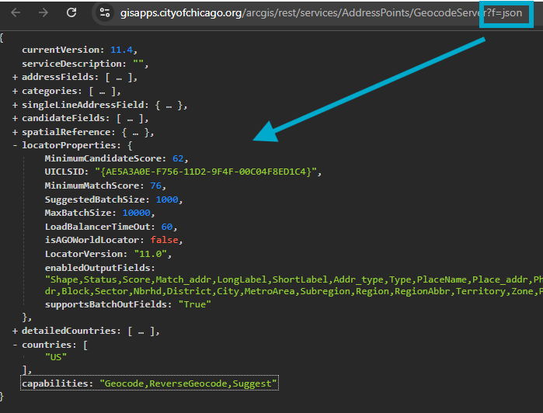Click the capabilities value string
543x413 pixels.
click(x=188, y=384)
